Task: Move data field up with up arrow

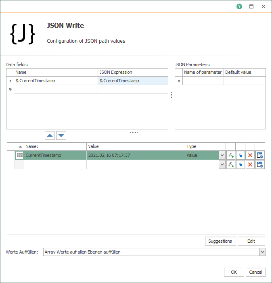Action: pos(50,135)
